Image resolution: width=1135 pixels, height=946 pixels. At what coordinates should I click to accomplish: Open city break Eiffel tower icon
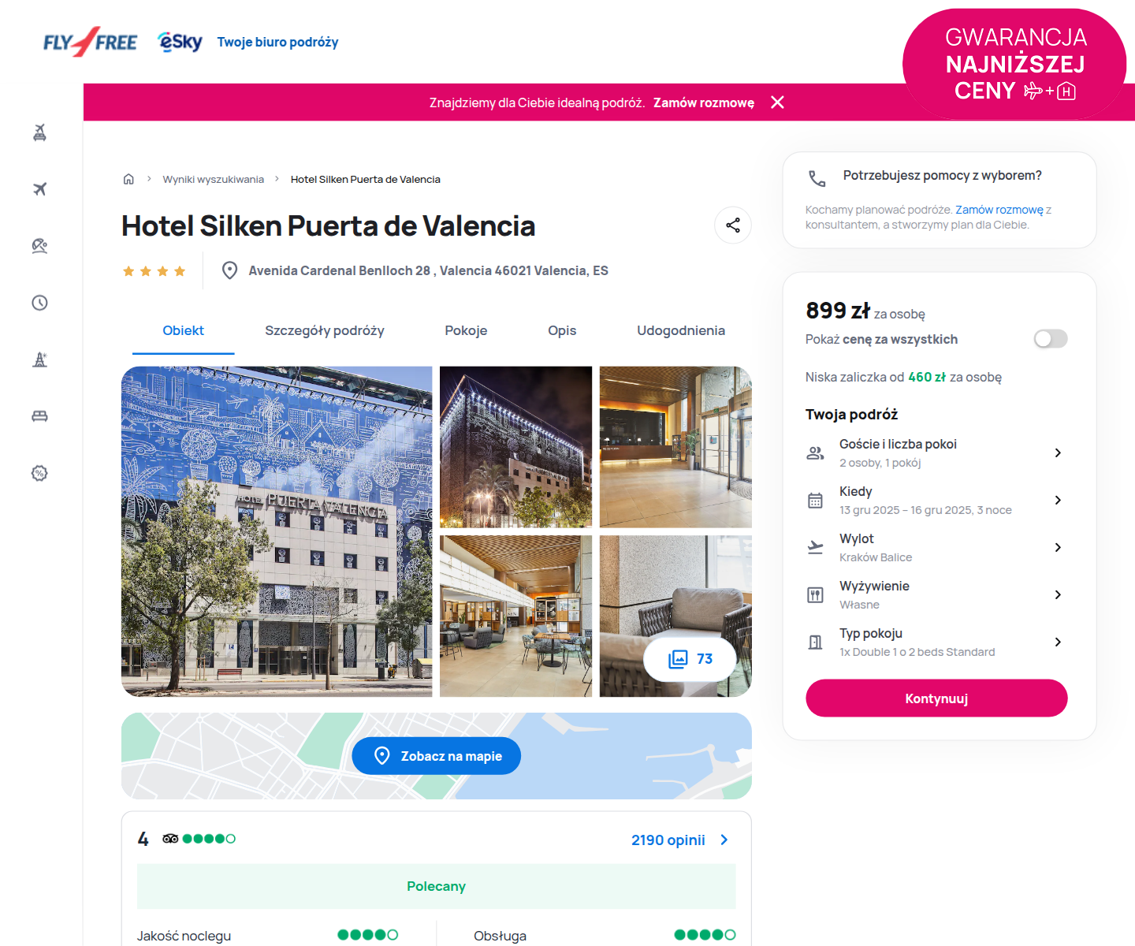coord(39,359)
